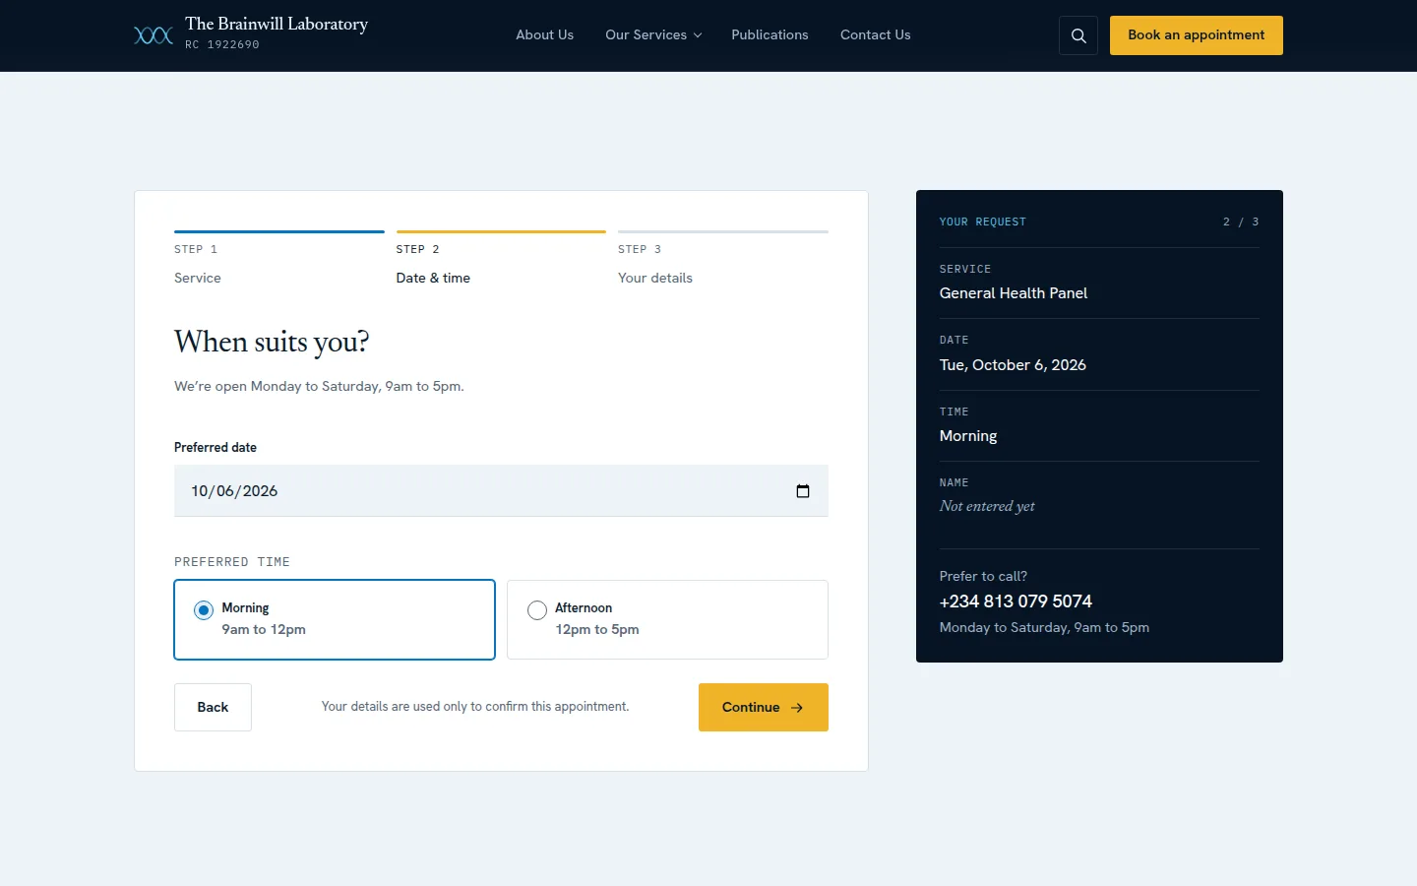Click the hours line under the phone number
This screenshot has height=886, width=1417.
[1044, 628]
